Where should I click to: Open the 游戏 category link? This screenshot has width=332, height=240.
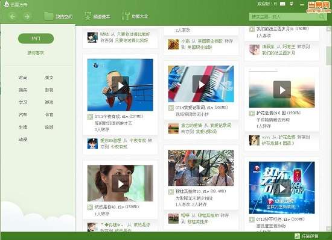coord(49,102)
